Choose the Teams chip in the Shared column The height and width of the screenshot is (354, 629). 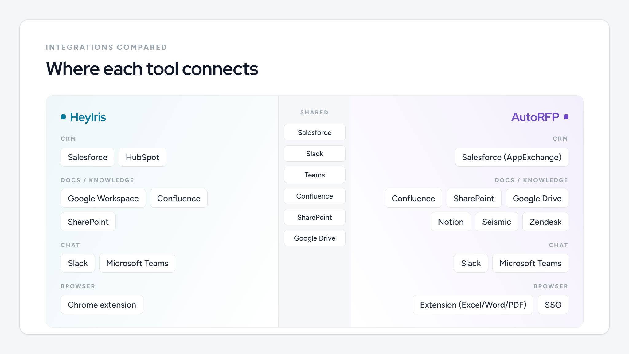coord(315,175)
